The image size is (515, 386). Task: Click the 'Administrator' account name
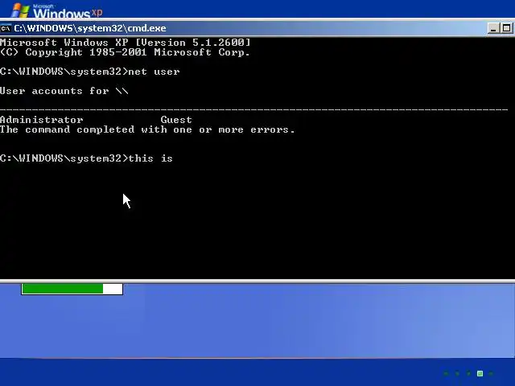point(41,120)
